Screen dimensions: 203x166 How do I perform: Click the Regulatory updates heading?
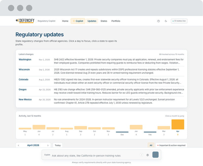pos(40,35)
